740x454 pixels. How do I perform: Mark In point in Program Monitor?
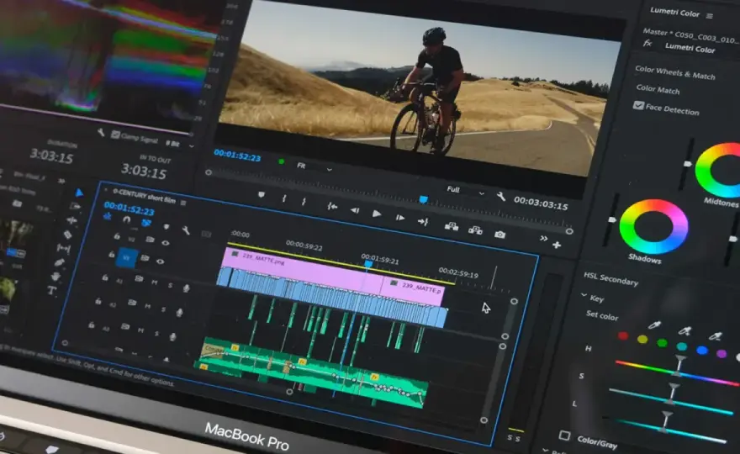pyautogui.click(x=283, y=198)
